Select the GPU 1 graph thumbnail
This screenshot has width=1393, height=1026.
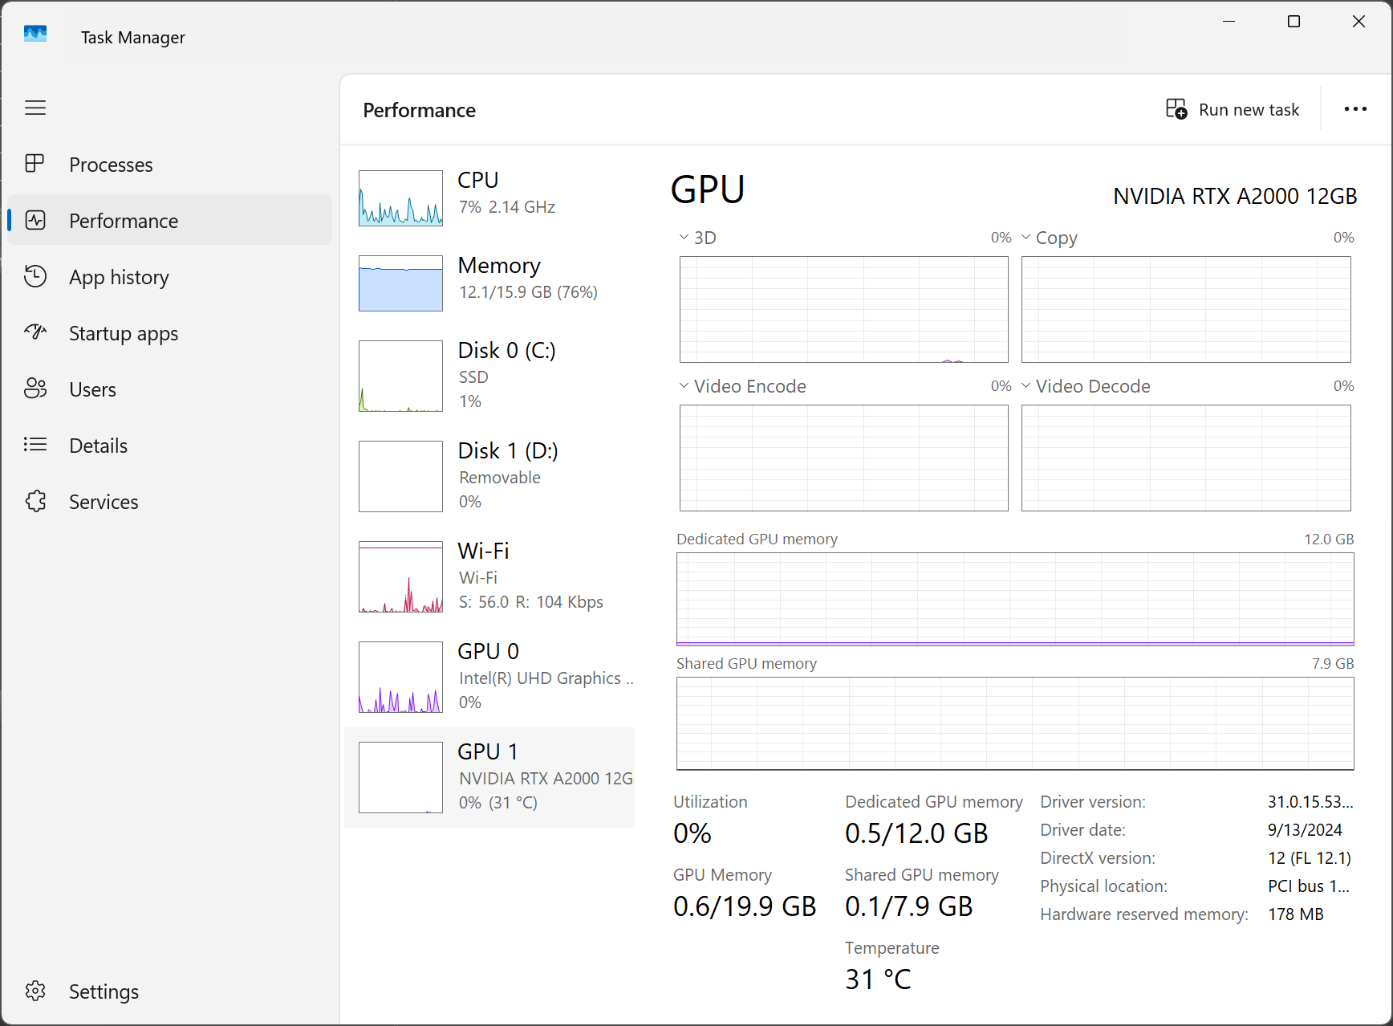pos(400,777)
